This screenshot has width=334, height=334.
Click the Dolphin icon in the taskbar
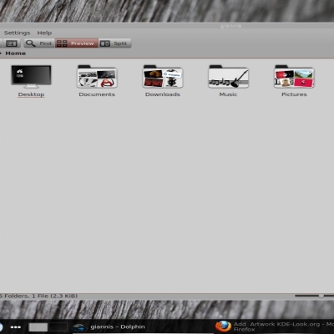pos(78,327)
